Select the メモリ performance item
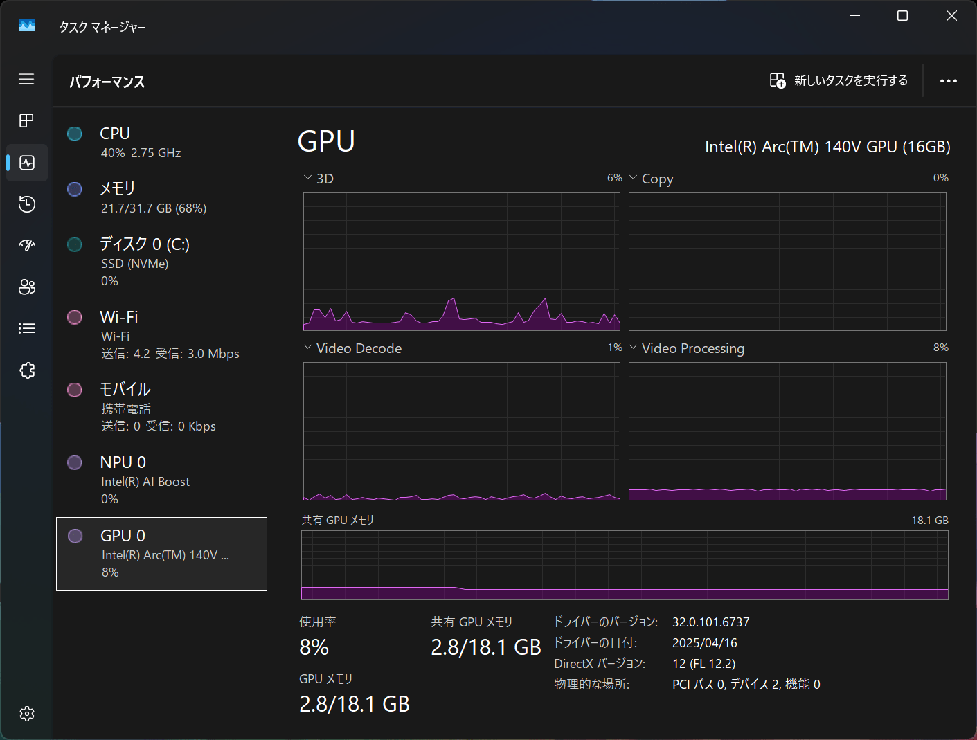 click(x=161, y=198)
